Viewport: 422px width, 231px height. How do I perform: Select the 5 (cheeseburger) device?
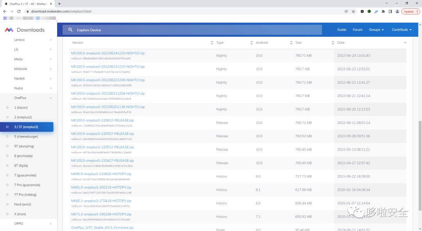(27, 136)
